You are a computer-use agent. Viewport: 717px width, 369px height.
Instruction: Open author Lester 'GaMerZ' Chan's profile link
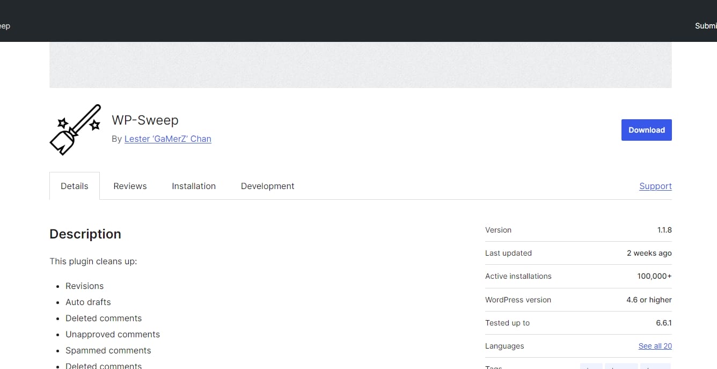tap(167, 139)
